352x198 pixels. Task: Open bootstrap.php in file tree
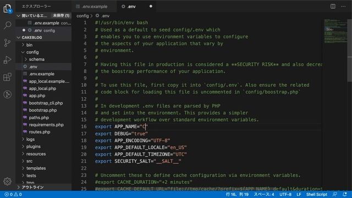pyautogui.click(x=43, y=110)
